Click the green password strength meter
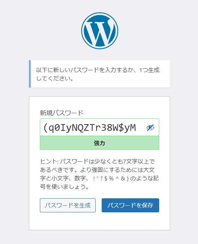 (100, 143)
